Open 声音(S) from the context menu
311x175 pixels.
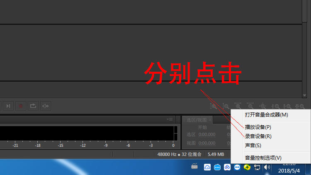253,146
